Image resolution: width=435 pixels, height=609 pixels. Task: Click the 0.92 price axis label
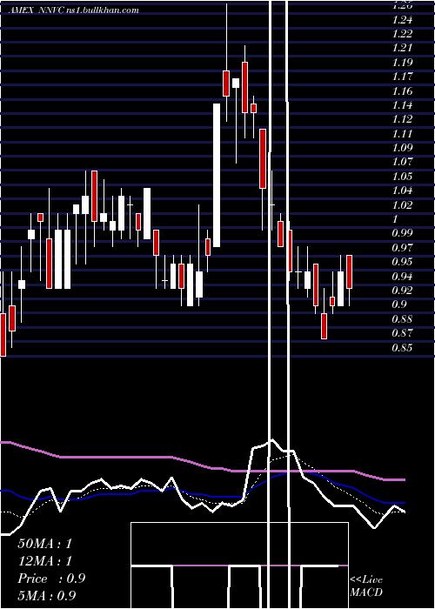point(402,290)
